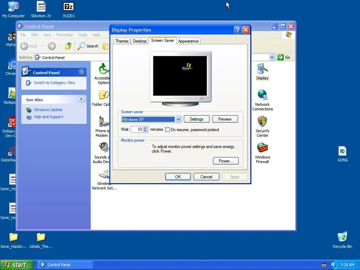Click Switch to Category View link
360x270 pixels.
click(54, 83)
